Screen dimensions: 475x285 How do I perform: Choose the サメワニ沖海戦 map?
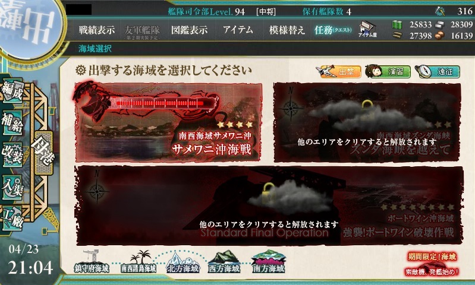[x=168, y=122]
